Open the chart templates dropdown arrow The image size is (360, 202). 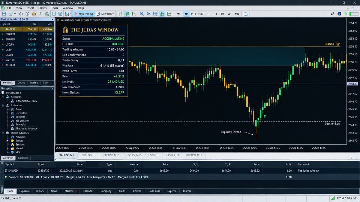70,14
